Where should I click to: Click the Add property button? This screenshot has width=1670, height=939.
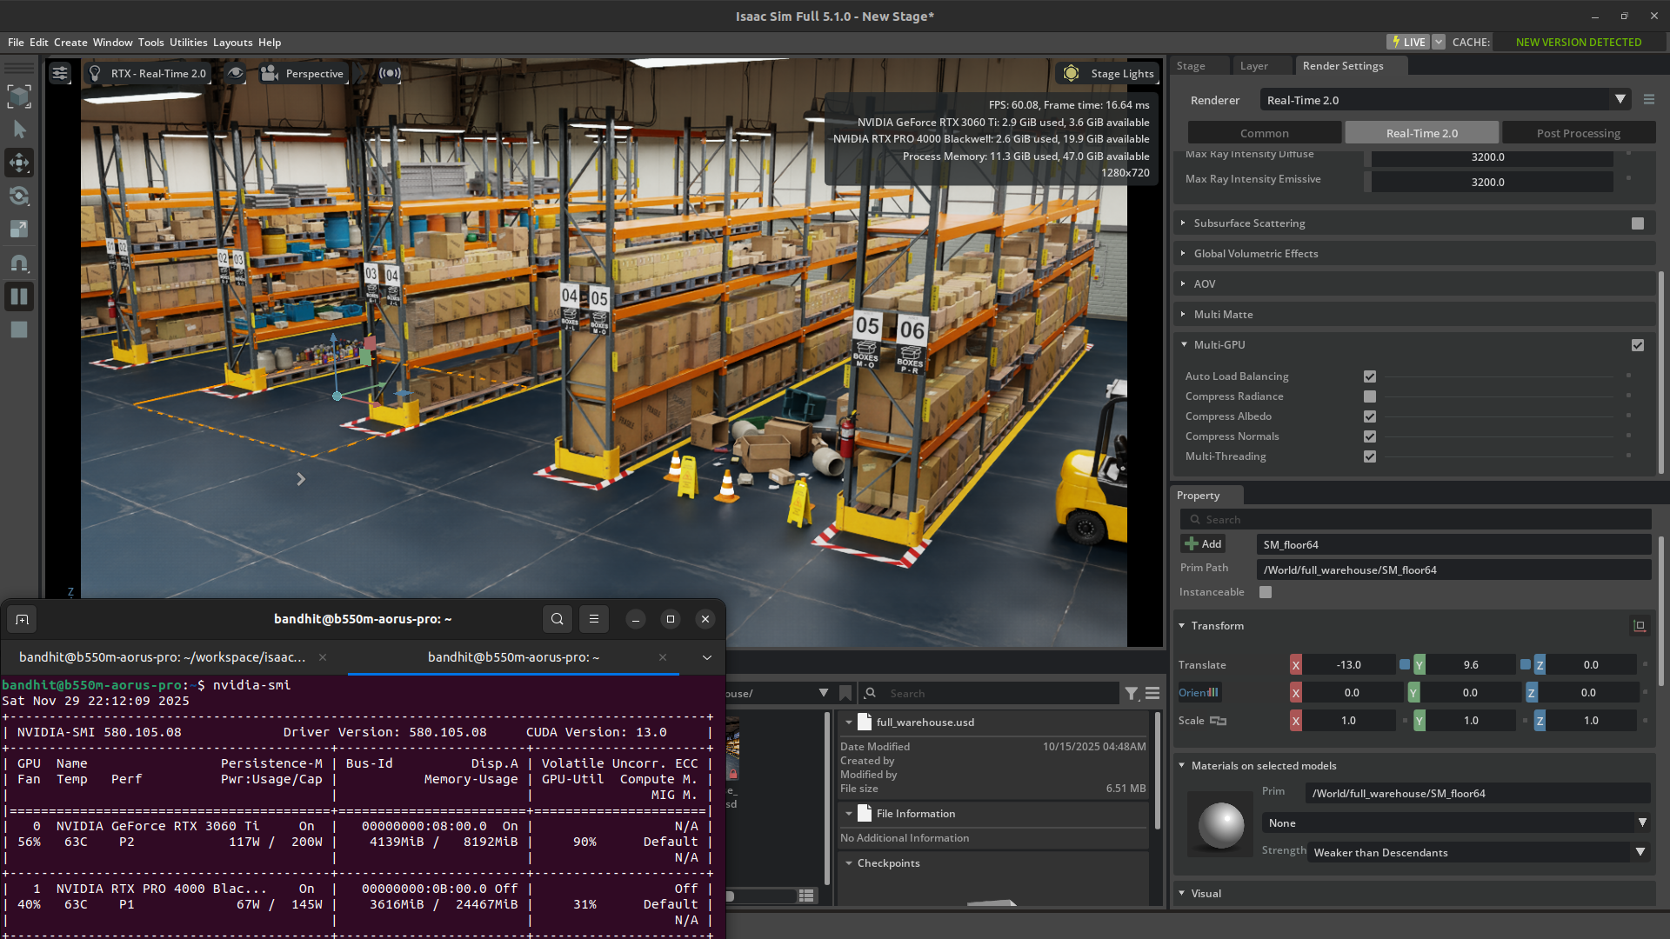coord(1203,544)
